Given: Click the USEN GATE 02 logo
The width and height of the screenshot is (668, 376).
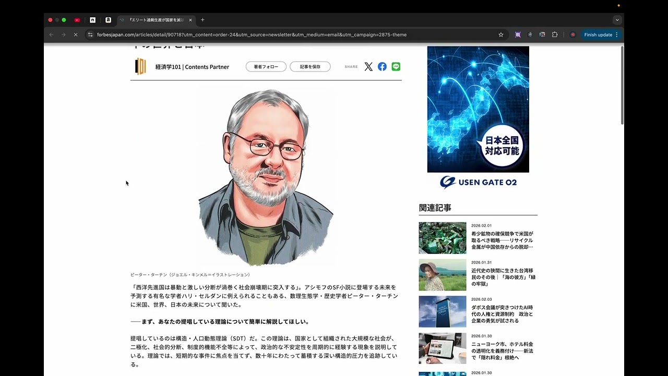Looking at the screenshot, I should [x=478, y=182].
